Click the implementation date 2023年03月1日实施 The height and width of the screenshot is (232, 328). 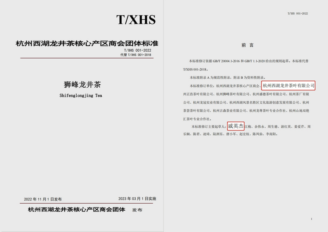pyautogui.click(x=137, y=198)
